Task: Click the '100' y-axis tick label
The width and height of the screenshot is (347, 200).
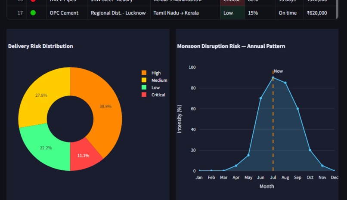Action: (192, 67)
